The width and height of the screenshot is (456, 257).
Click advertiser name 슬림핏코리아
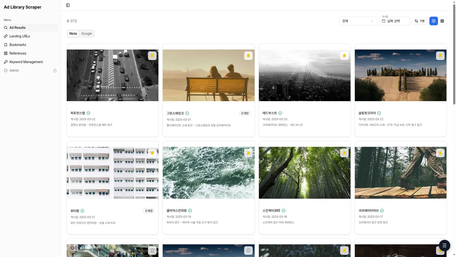coord(367,113)
